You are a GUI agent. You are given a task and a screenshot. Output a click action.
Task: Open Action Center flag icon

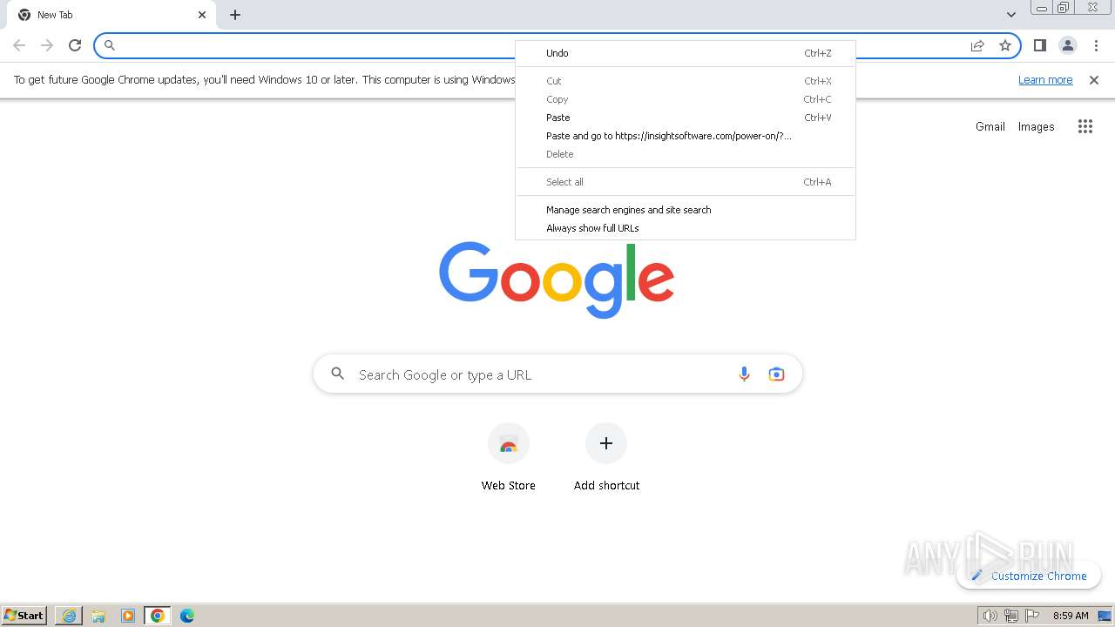click(x=1032, y=616)
